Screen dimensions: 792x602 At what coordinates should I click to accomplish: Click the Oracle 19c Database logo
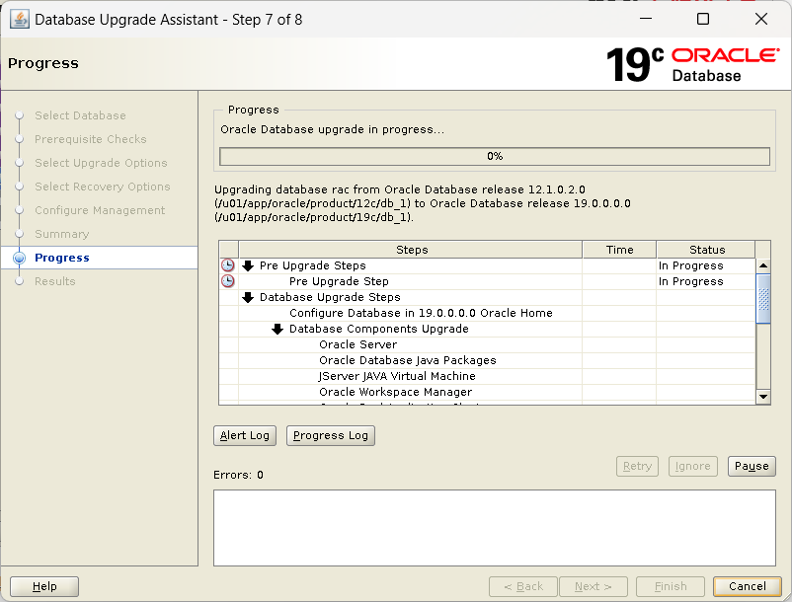click(x=693, y=64)
